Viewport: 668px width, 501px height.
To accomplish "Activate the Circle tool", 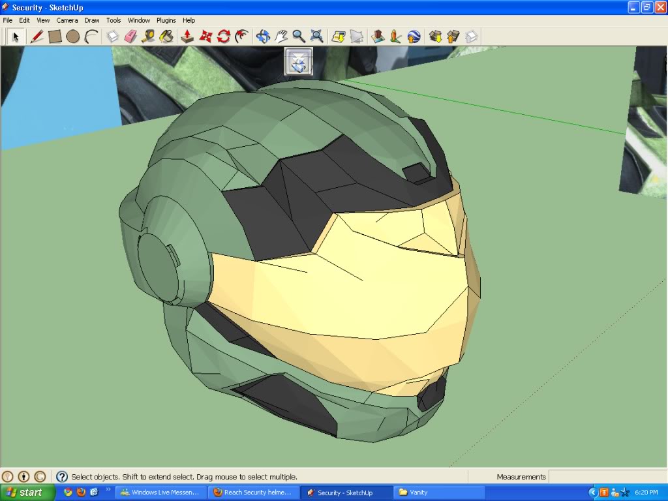I will pos(73,37).
